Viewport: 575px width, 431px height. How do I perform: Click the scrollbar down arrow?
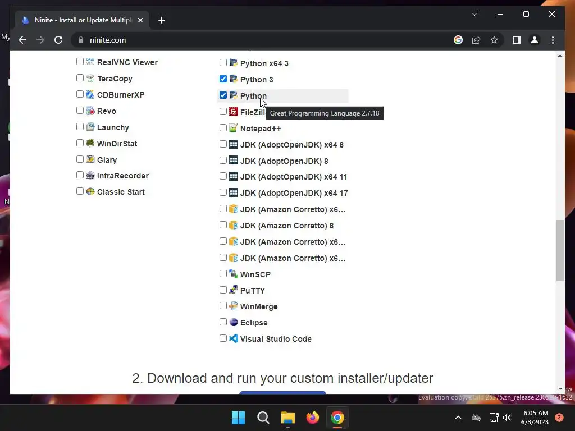coord(560,389)
